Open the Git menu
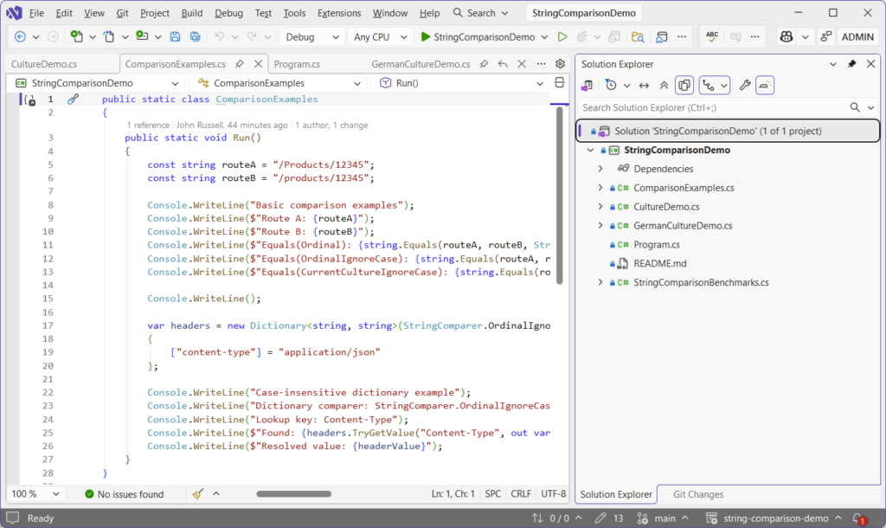This screenshot has height=528, width=886. (121, 13)
